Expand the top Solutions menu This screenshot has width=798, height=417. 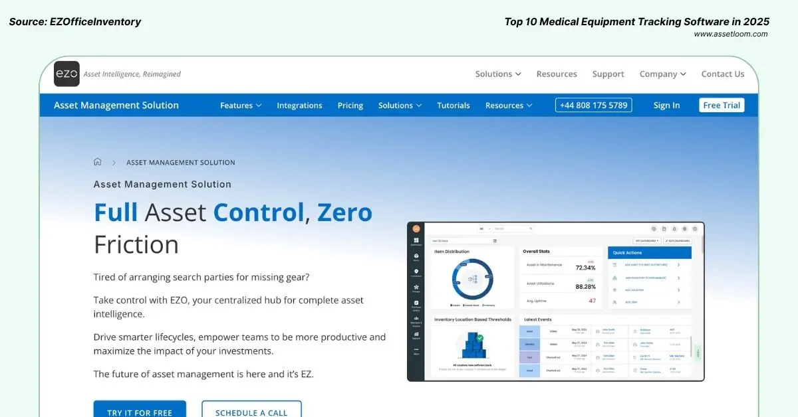point(498,74)
